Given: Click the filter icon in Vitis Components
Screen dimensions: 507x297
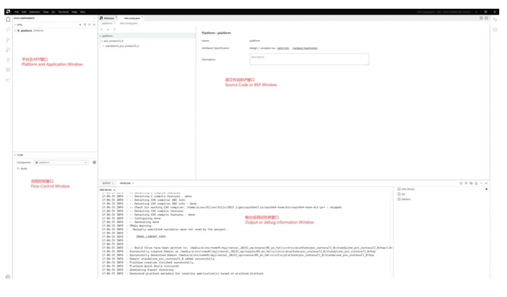Looking at the screenshot, I should coord(85,24).
